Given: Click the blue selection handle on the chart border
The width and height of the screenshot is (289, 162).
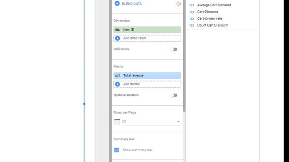Looking at the screenshot, I should pyautogui.click(x=84, y=104).
